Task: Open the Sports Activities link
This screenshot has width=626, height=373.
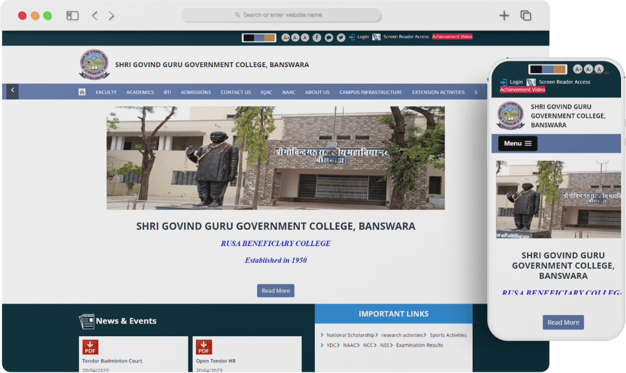Action: [x=448, y=335]
